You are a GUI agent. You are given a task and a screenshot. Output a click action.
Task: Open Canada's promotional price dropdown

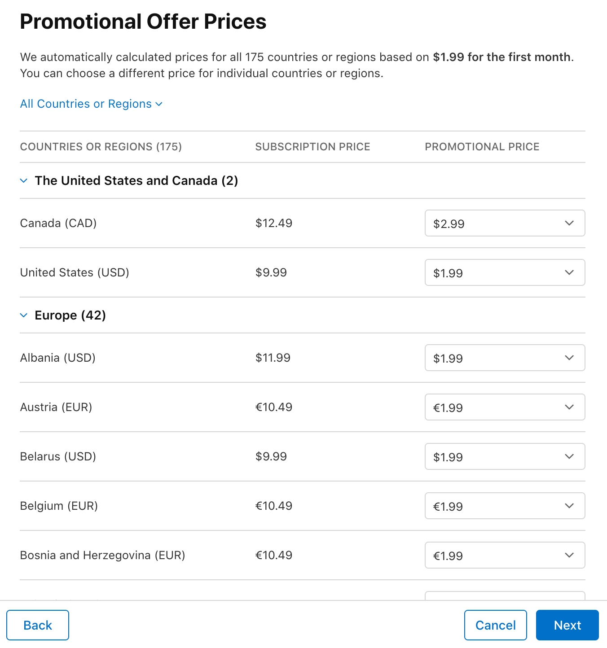[505, 223]
